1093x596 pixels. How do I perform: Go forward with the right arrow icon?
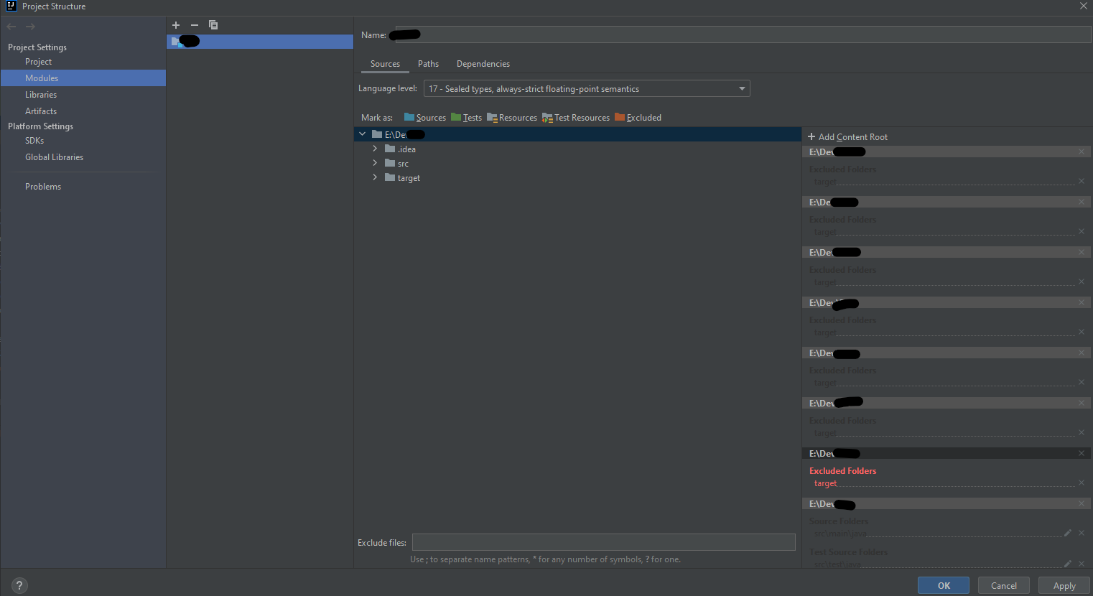(x=30, y=27)
